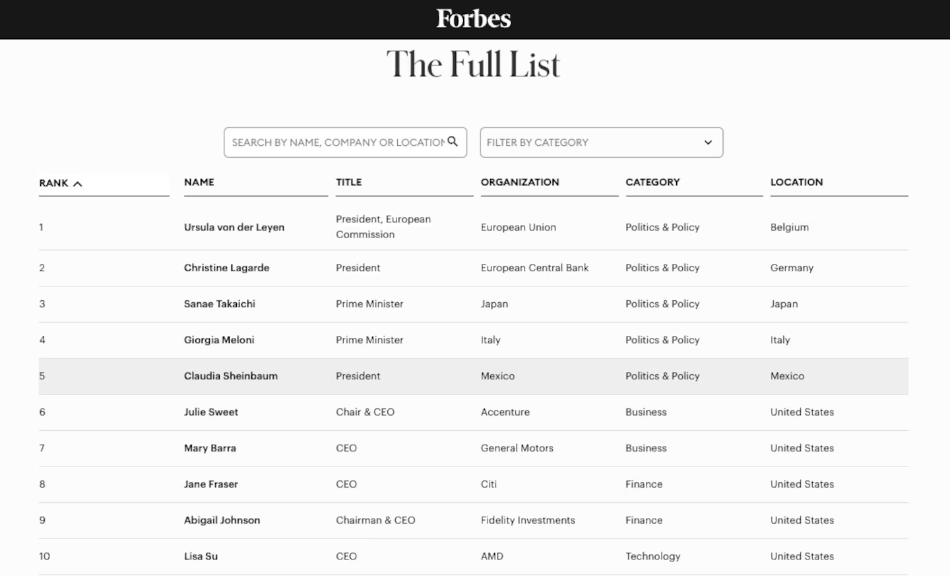This screenshot has height=576, width=950.
Task: Sort list by Name column
Action: 199,182
